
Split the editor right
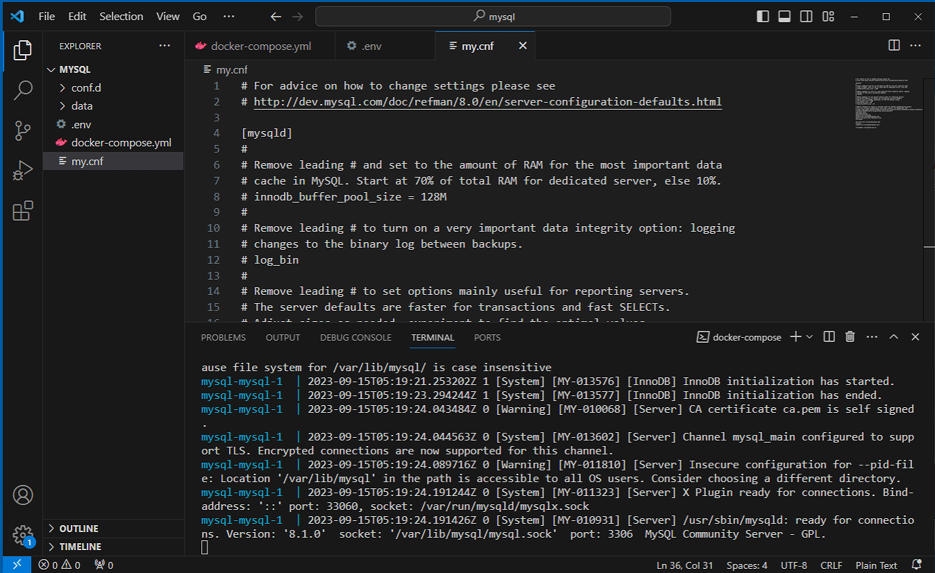pos(894,46)
